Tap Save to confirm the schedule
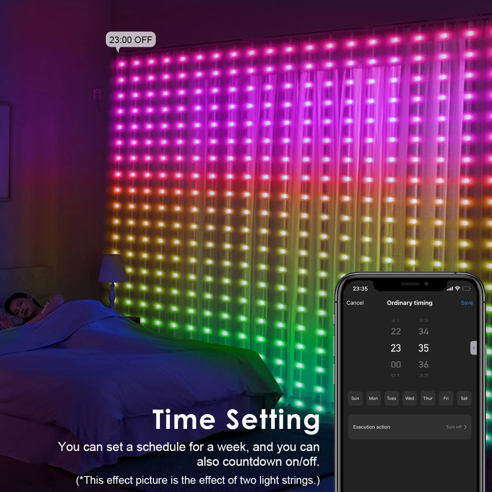The width and height of the screenshot is (492, 492). [467, 303]
